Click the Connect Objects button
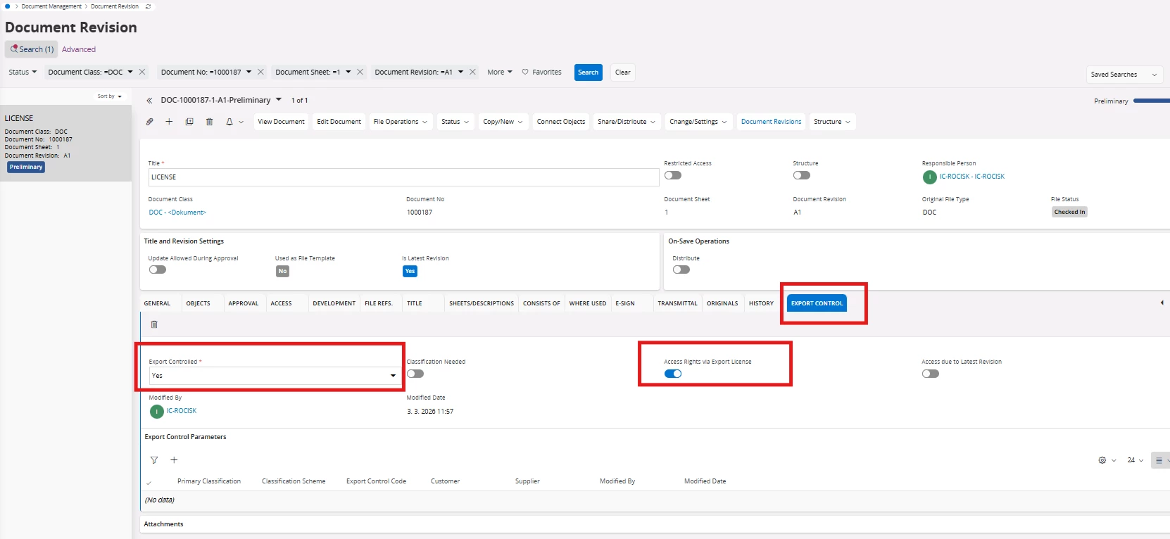The width and height of the screenshot is (1170, 539). click(561, 122)
